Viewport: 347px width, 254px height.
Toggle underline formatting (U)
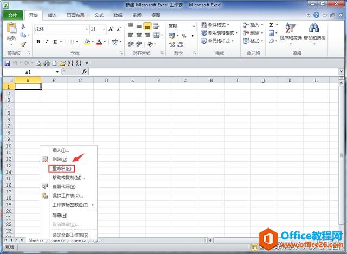[55, 42]
